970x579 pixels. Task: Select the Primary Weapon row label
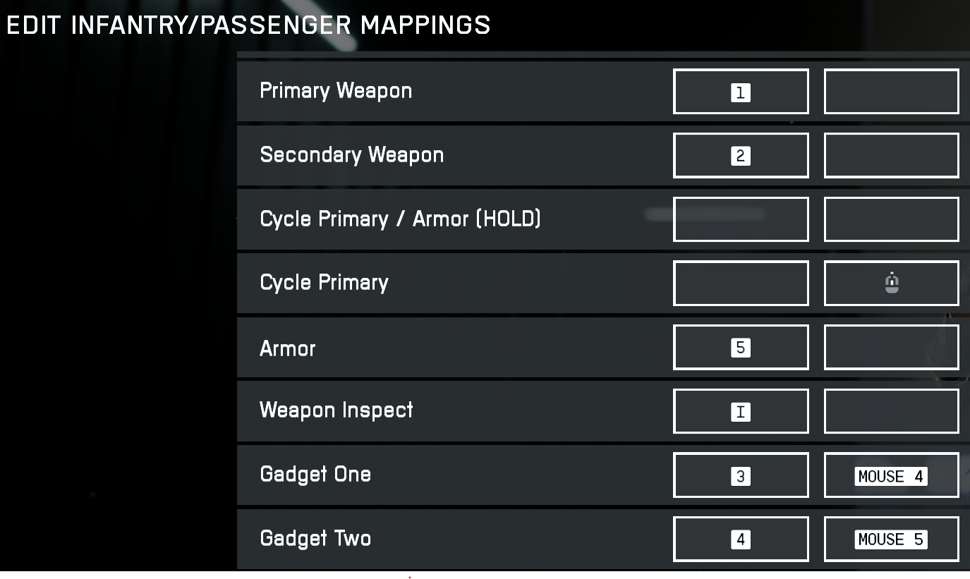(x=336, y=91)
